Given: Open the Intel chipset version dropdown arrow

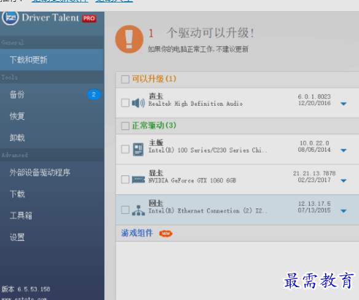Looking at the screenshot, I should pos(344,151).
